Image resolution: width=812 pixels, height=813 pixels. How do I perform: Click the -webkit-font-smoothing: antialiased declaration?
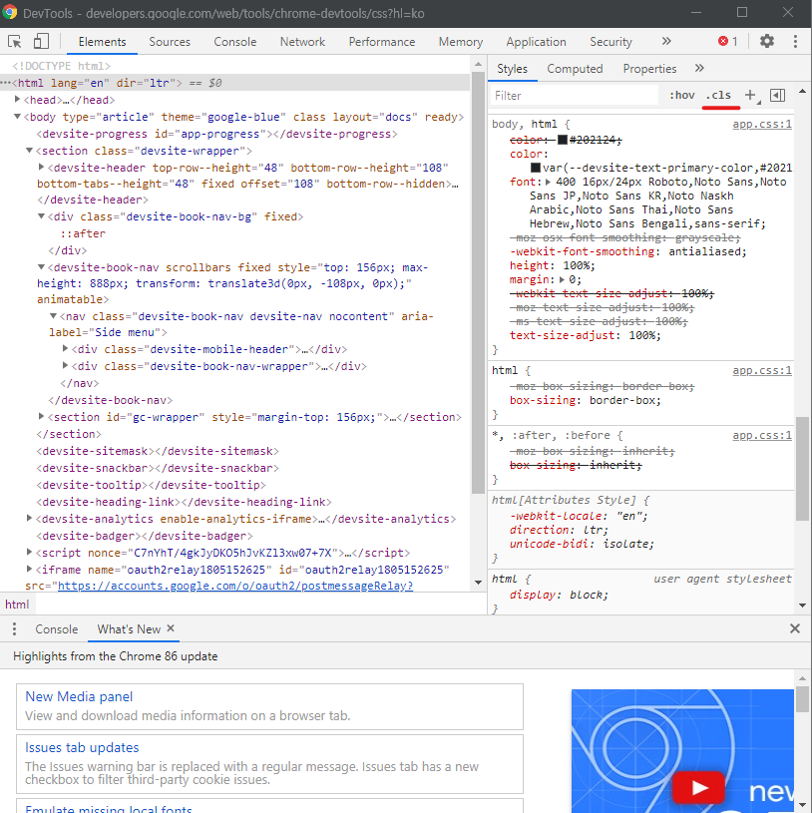(627, 251)
